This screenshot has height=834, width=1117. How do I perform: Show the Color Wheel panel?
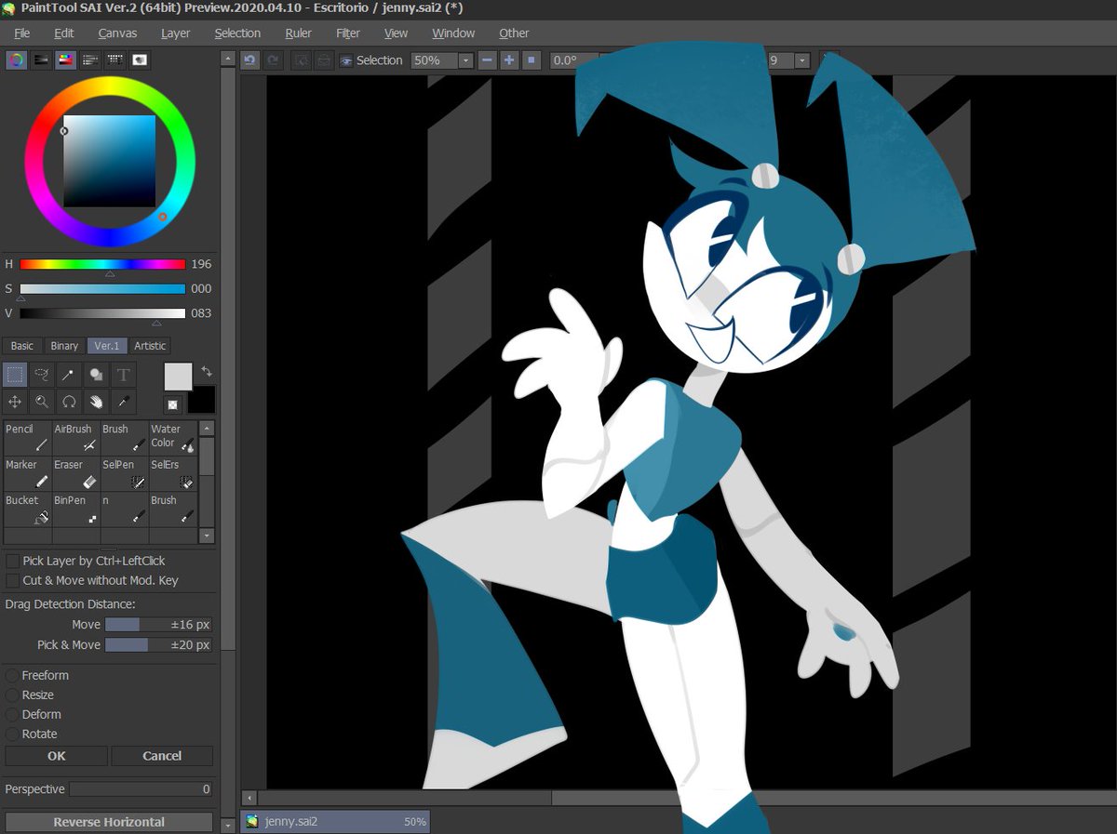pos(16,60)
